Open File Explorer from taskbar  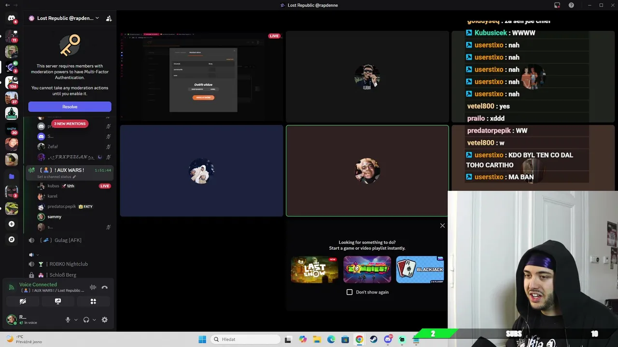(317, 339)
